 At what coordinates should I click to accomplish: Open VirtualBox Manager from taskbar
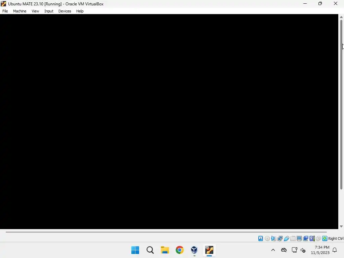tap(194, 250)
